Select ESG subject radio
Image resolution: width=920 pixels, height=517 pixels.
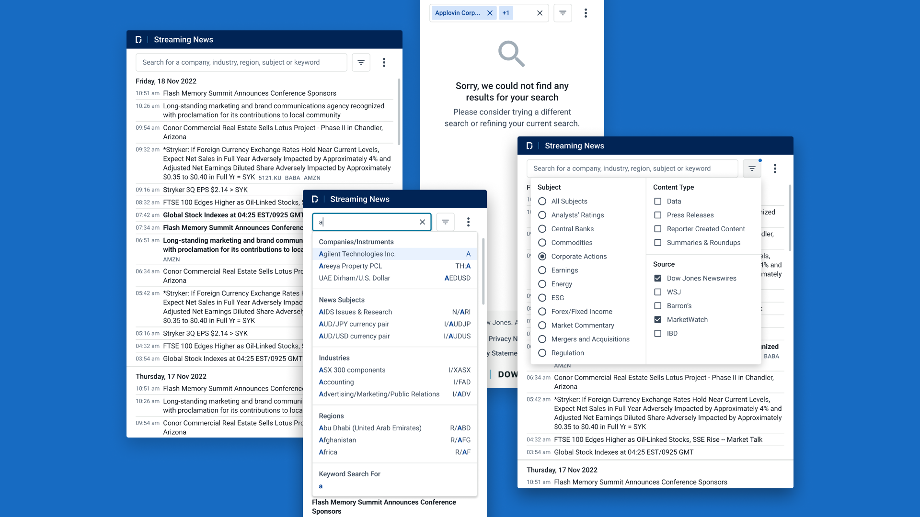point(542,298)
